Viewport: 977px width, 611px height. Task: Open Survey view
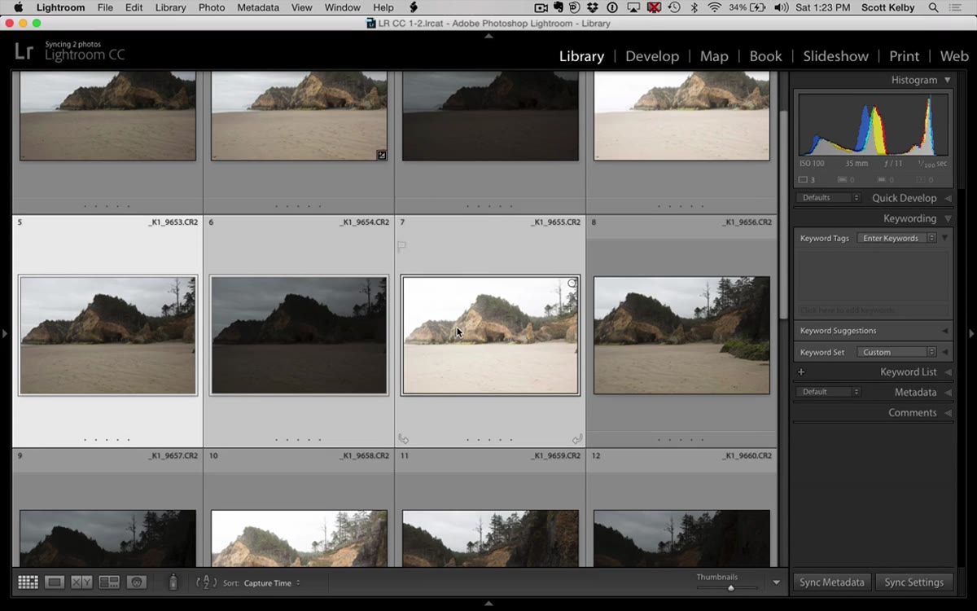(x=109, y=582)
